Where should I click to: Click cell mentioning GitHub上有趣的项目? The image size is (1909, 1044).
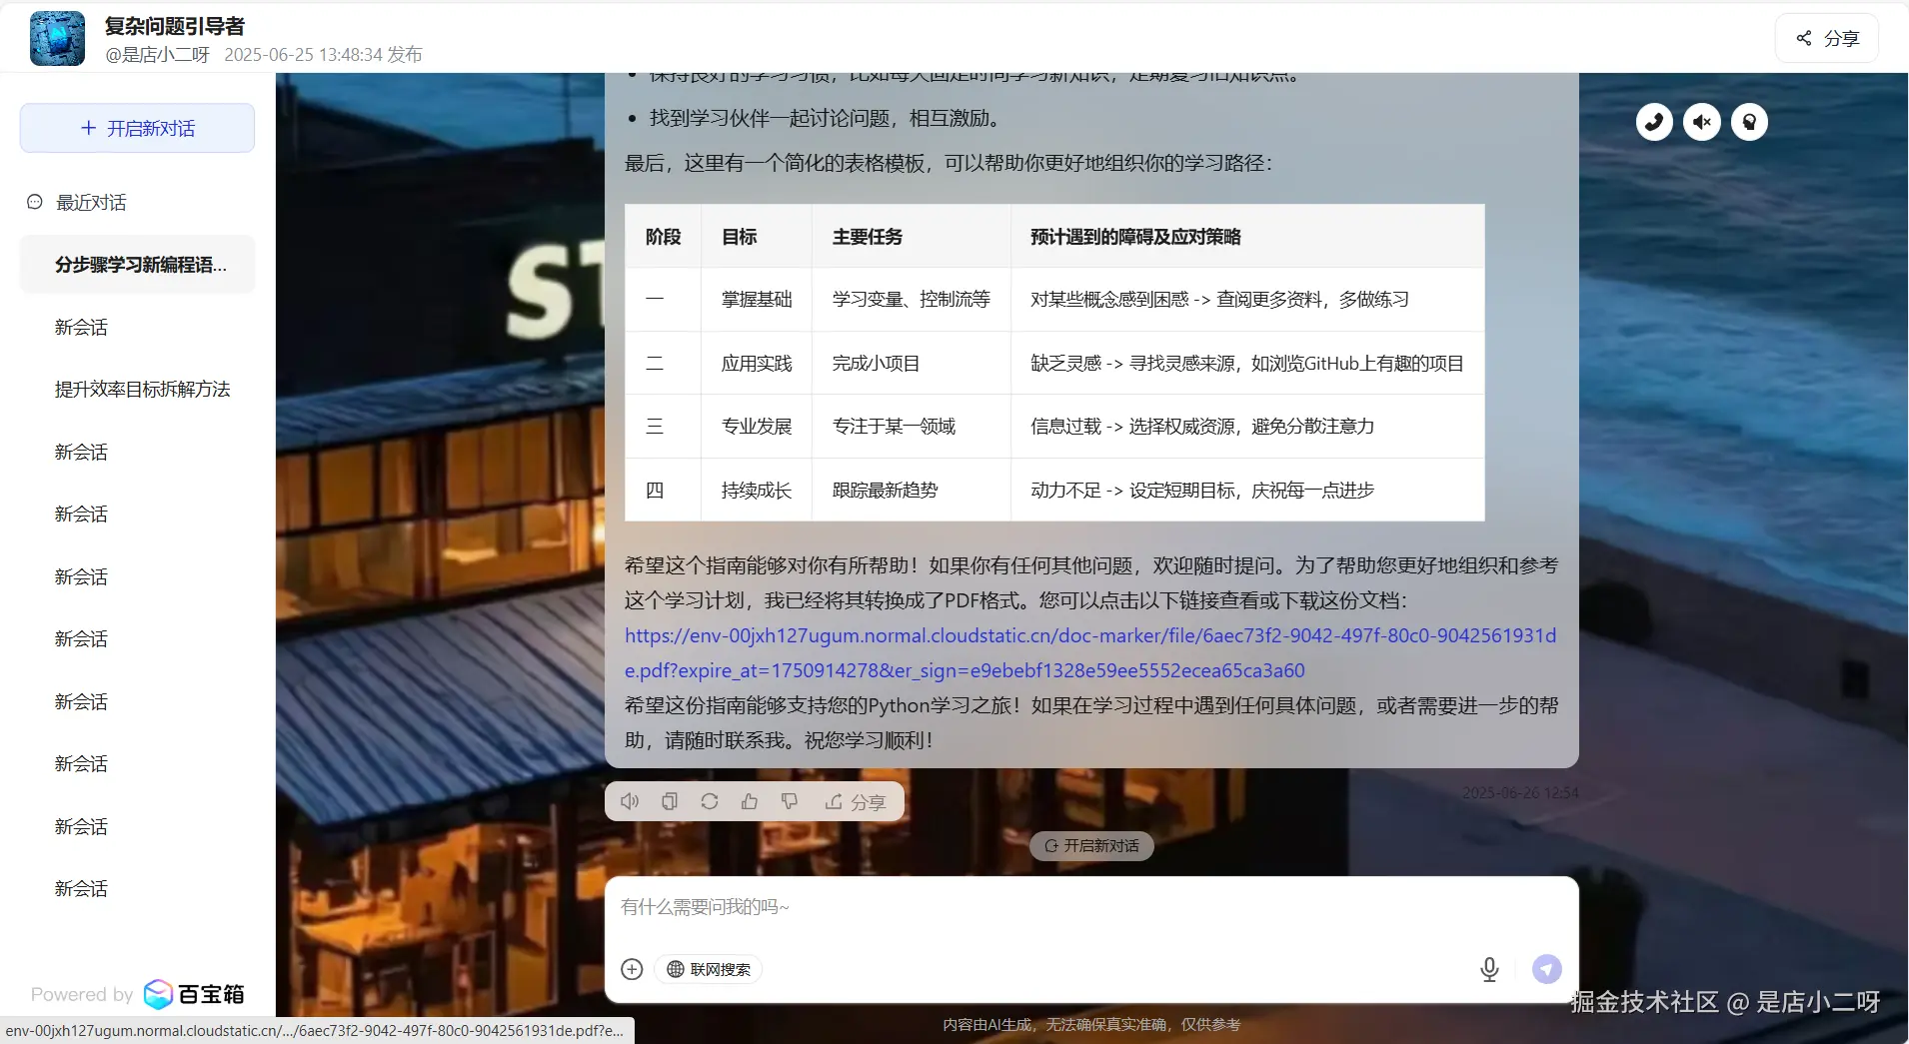pyautogui.click(x=1247, y=364)
